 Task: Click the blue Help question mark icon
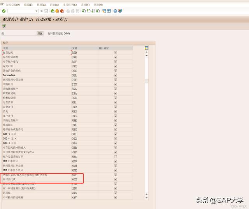point(115,11)
